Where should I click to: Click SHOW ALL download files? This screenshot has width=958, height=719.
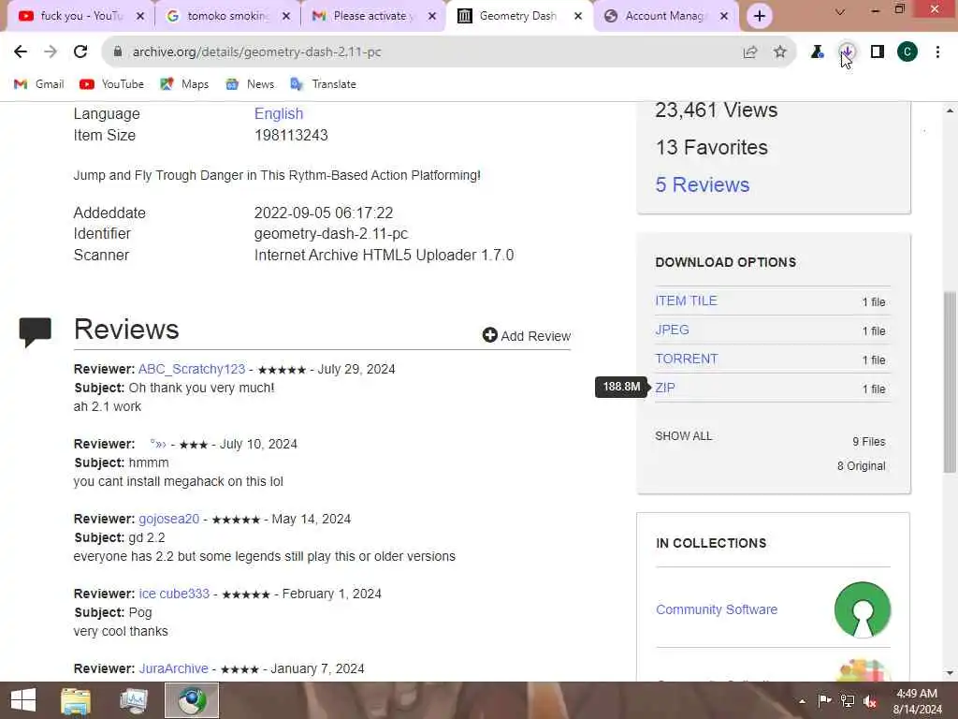pyautogui.click(x=683, y=436)
